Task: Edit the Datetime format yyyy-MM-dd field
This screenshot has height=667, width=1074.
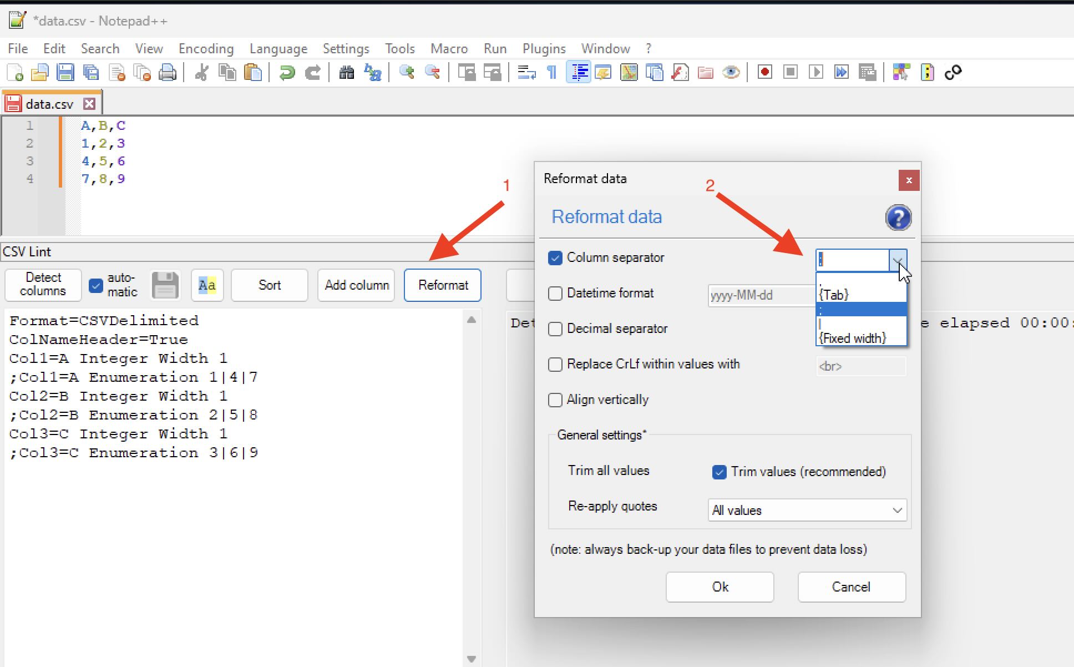Action: pyautogui.click(x=759, y=295)
